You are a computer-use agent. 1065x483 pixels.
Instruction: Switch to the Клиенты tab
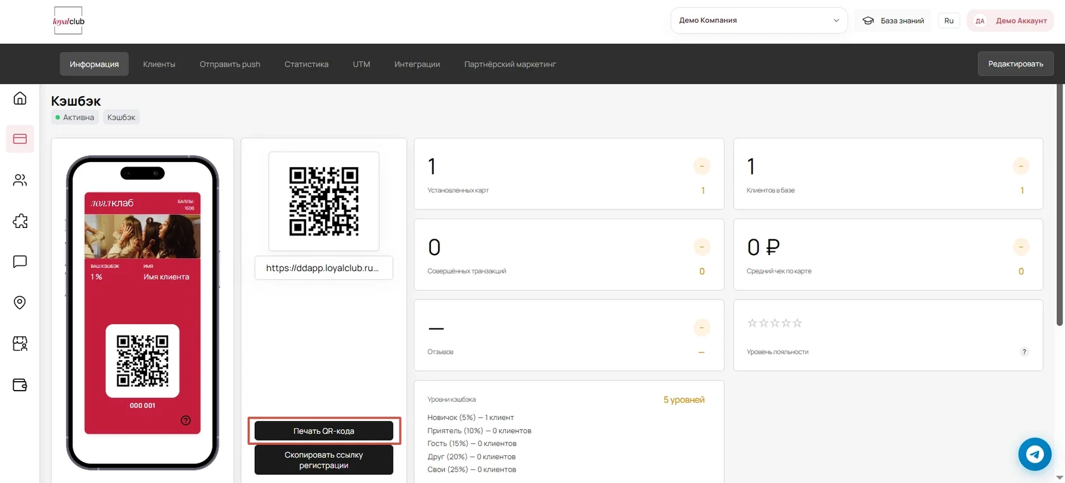159,64
